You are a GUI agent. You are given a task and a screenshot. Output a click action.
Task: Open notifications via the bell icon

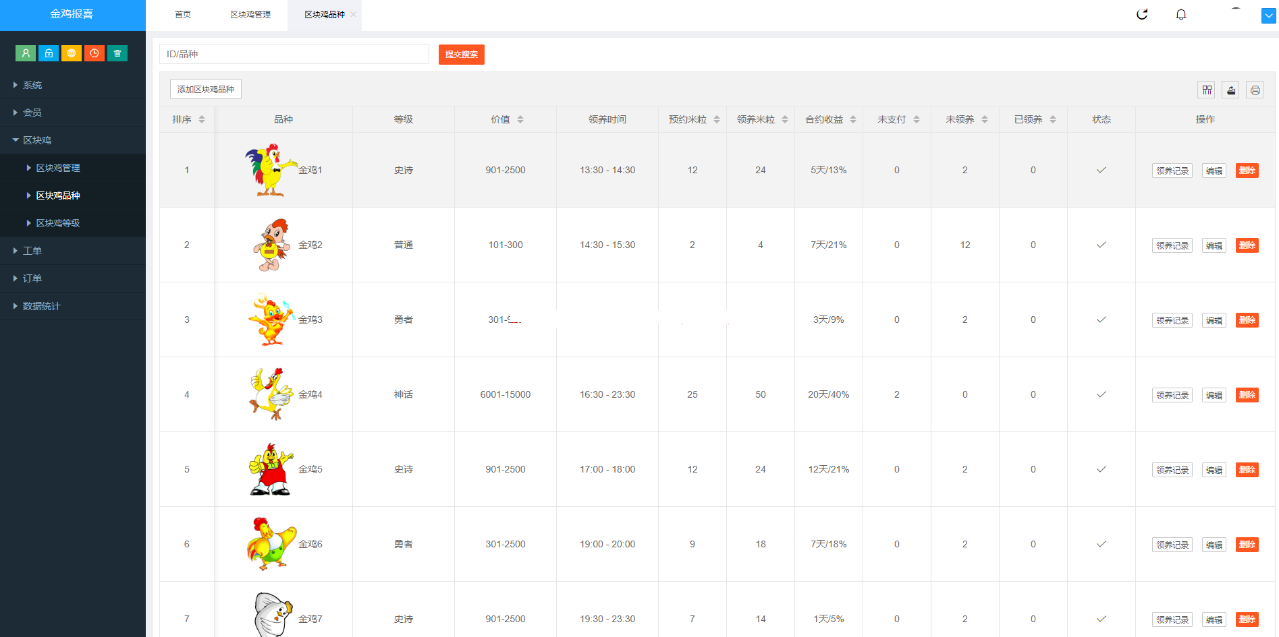point(1181,13)
